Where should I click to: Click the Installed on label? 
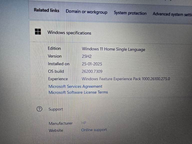(x=59, y=64)
